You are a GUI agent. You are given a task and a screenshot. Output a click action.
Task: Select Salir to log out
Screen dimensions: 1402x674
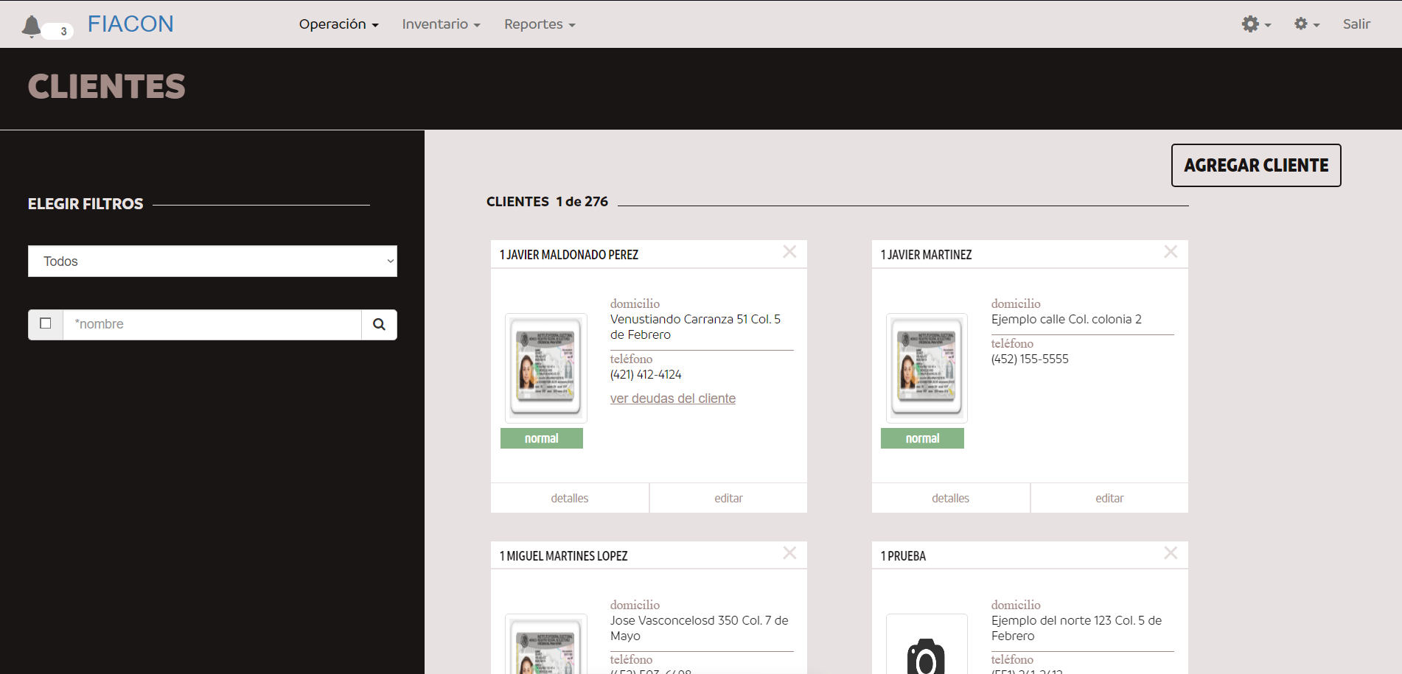[x=1356, y=24]
